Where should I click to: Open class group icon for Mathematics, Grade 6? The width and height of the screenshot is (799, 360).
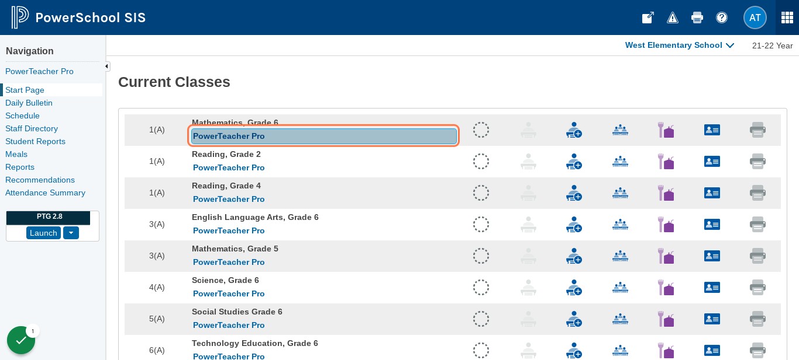(620, 130)
